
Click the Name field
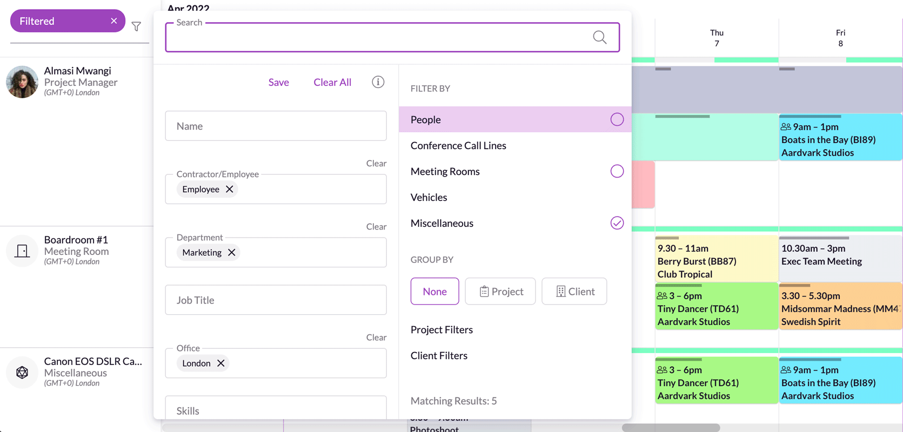[276, 126]
